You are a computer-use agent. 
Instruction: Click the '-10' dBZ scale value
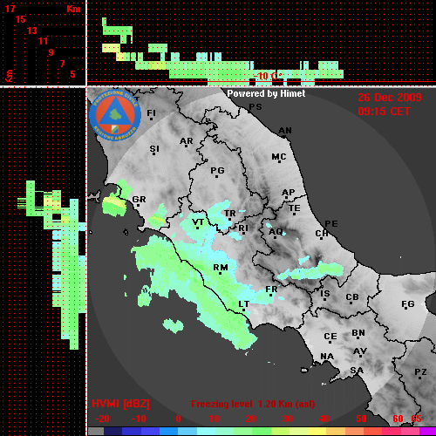click(x=139, y=419)
